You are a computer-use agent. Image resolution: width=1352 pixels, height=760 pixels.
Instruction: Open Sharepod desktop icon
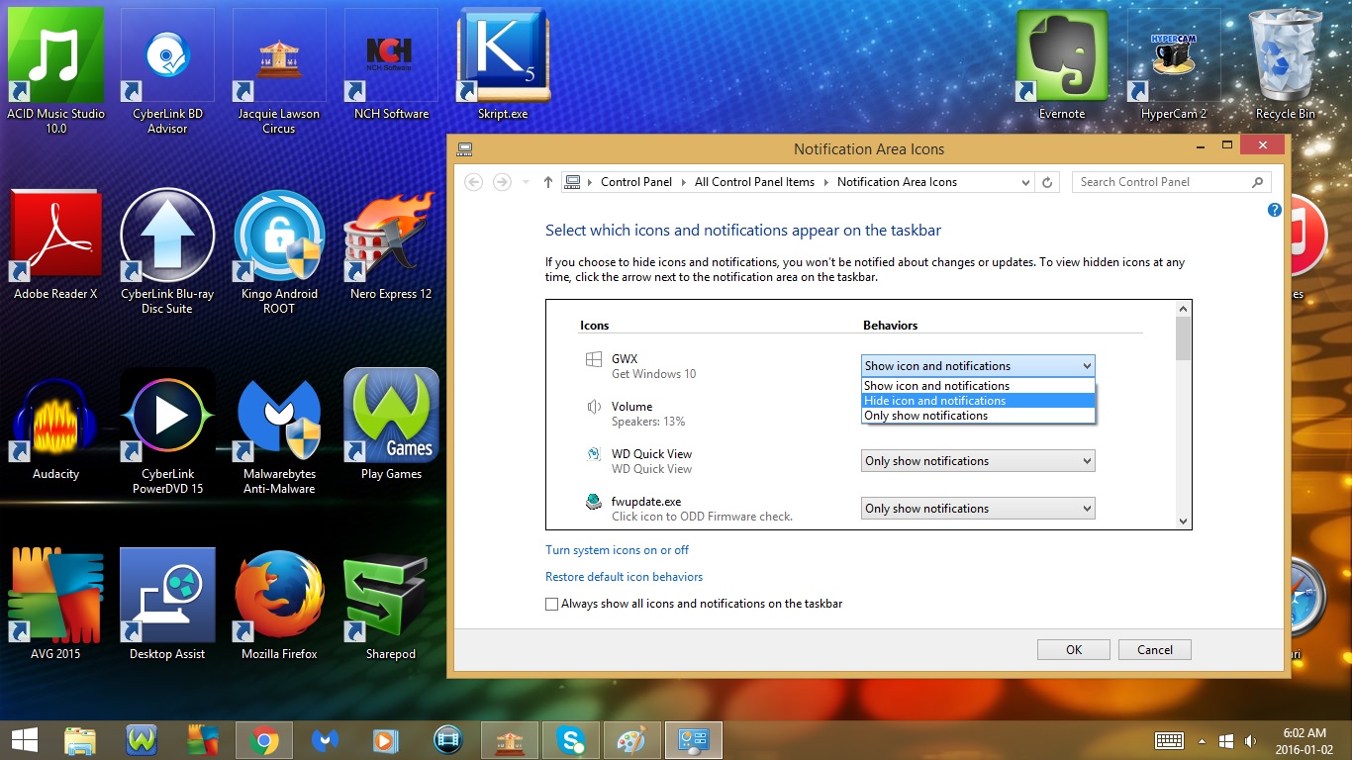(x=391, y=605)
